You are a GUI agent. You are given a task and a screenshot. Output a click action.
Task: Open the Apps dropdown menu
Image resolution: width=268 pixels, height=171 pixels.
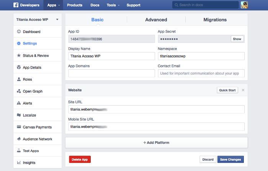[53, 5]
